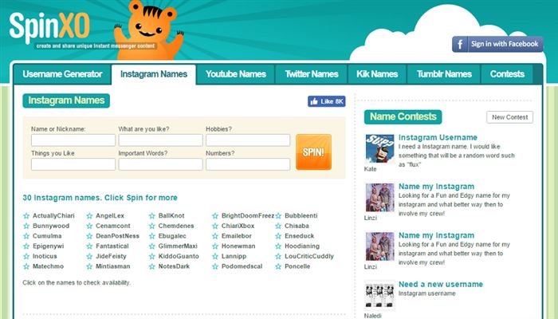
Task: Click the star icon beside Epigenywi
Action: coord(26,246)
